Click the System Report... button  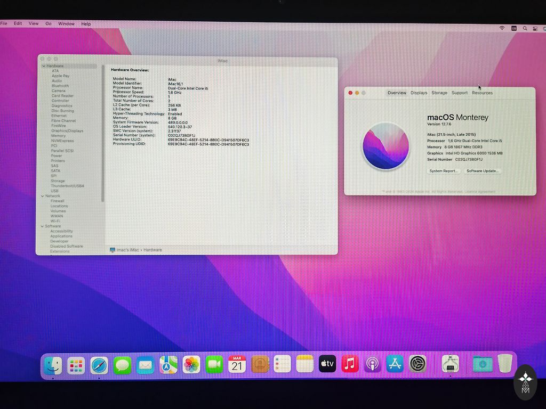click(444, 171)
